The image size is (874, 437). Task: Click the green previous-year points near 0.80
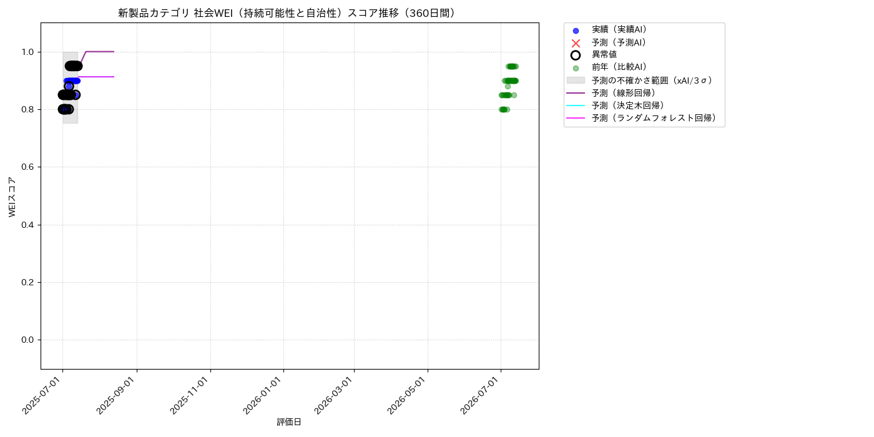[504, 109]
